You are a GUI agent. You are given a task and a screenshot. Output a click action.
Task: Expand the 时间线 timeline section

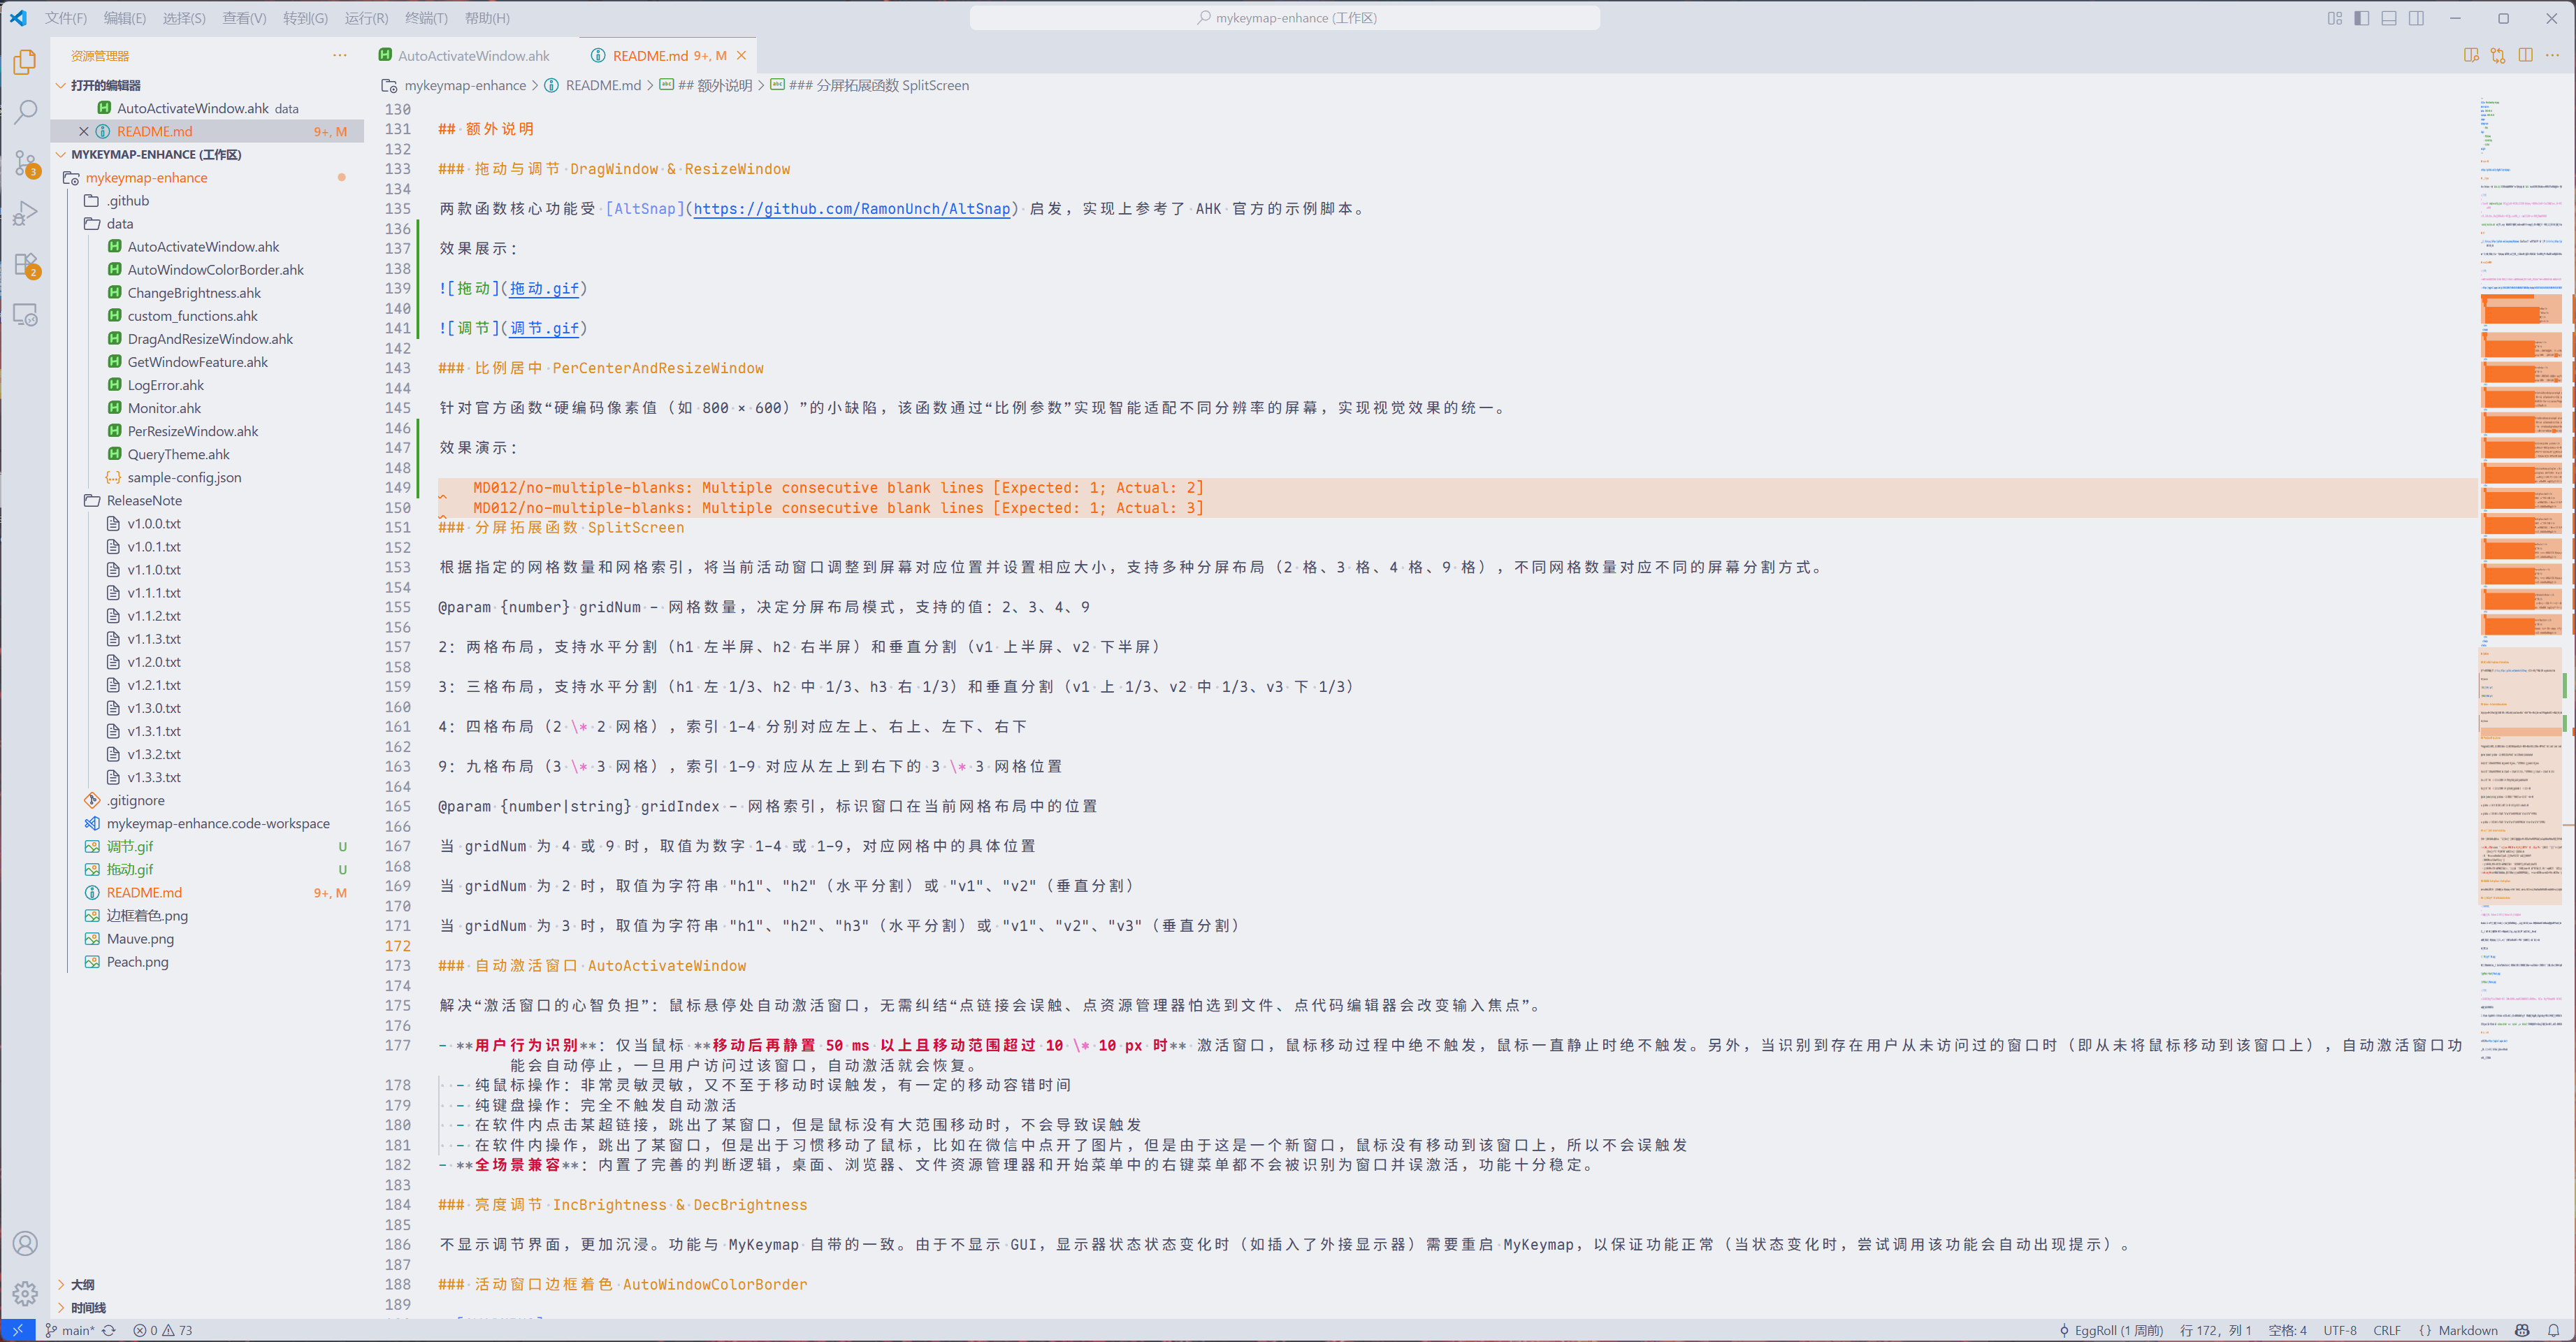click(x=88, y=1307)
